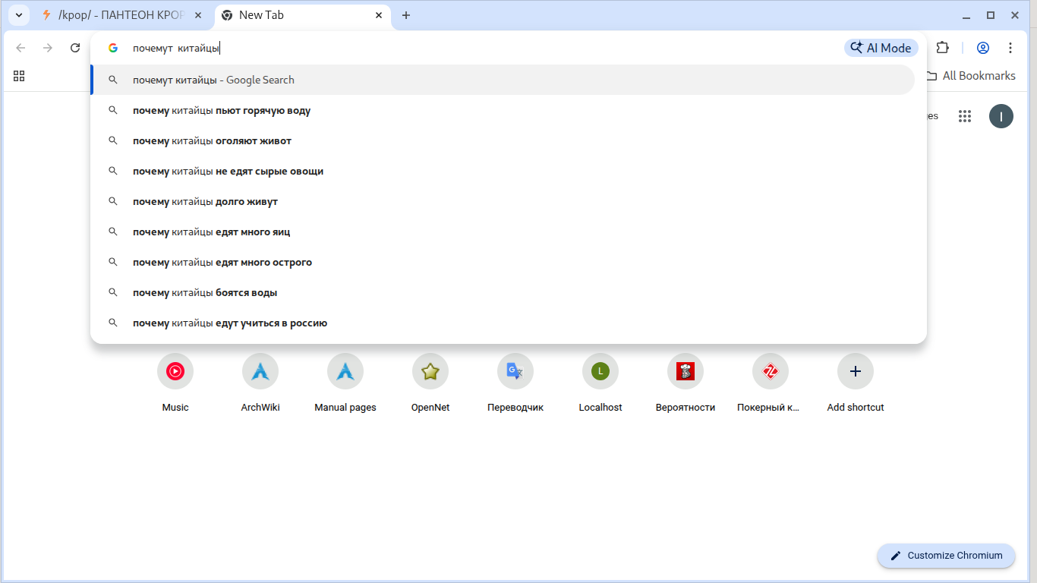
Task: Select suggestion 'почему китайцы боятся воды'
Action: pyautogui.click(x=503, y=292)
